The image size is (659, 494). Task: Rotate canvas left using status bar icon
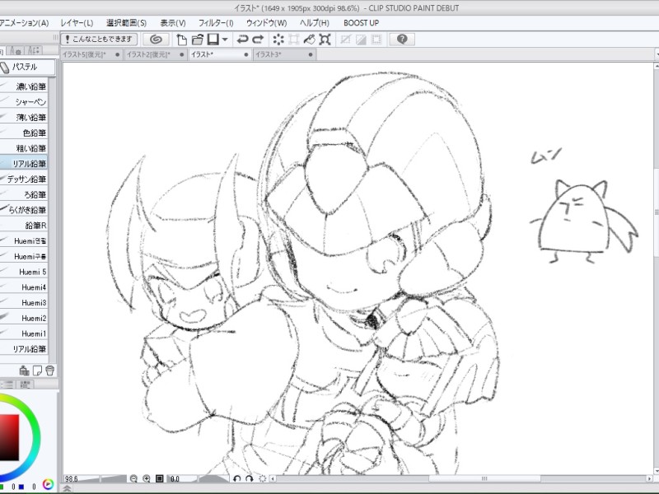pyautogui.click(x=236, y=478)
